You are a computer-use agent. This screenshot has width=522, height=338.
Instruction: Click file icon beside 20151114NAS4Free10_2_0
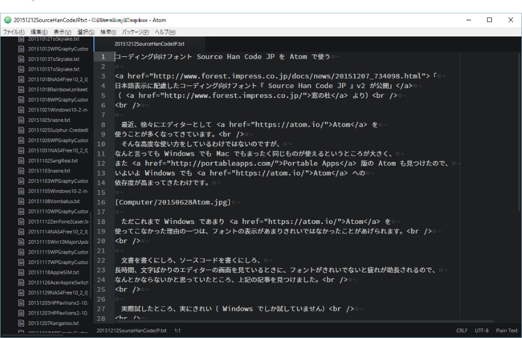click(x=21, y=232)
